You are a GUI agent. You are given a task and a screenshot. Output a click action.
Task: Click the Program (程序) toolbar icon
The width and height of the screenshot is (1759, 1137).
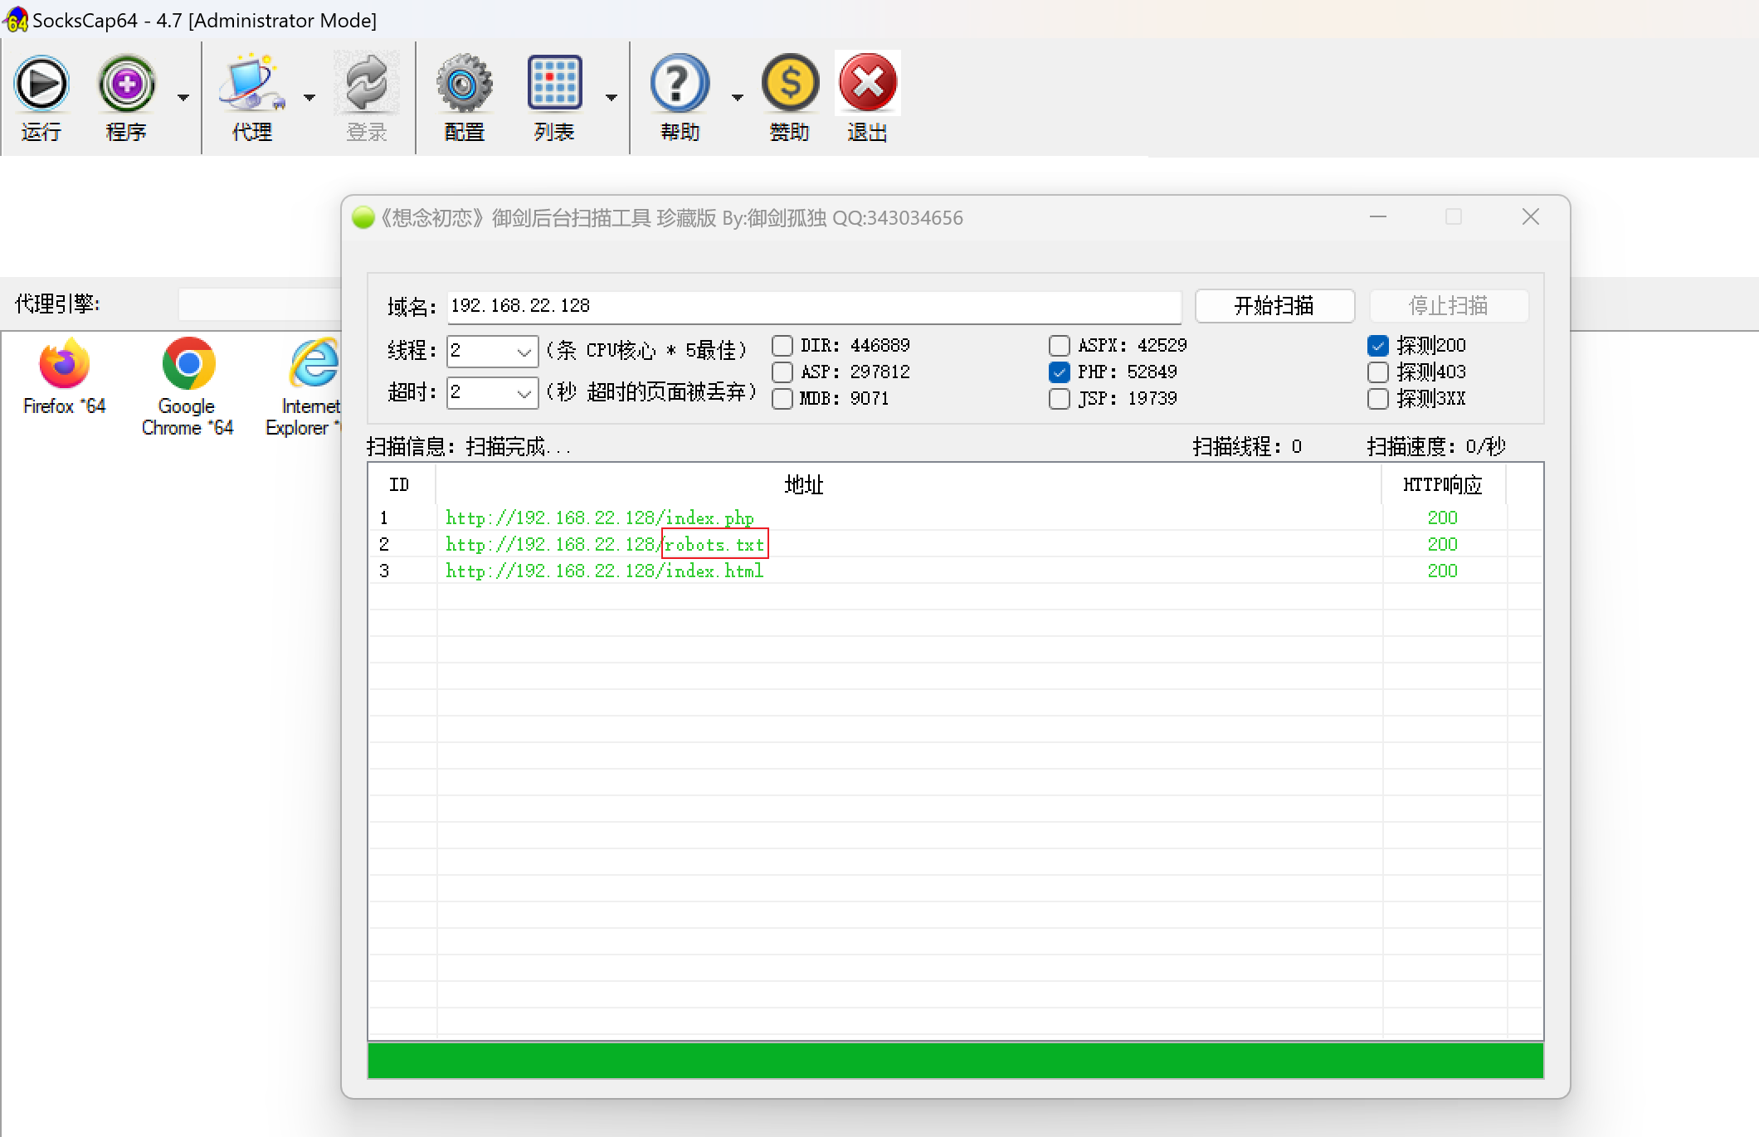[126, 84]
